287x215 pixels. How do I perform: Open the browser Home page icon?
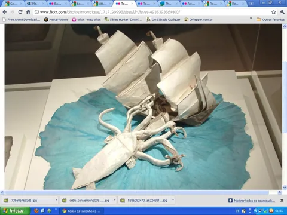(28, 12)
